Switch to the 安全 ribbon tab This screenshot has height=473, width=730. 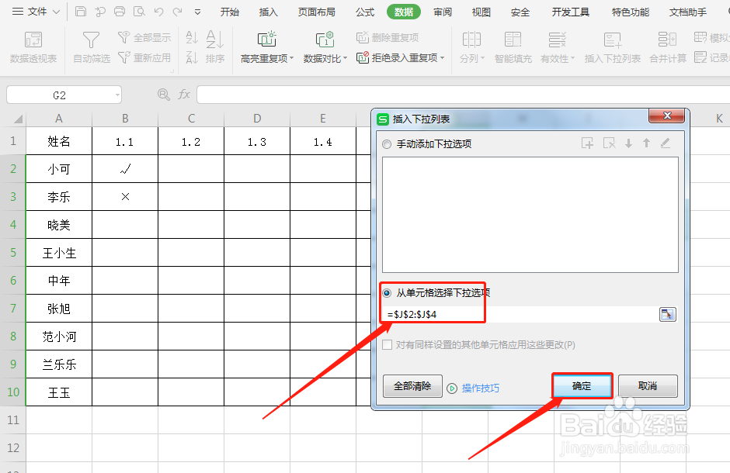click(520, 12)
